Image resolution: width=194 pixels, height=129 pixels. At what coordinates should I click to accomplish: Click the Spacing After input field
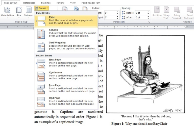[141, 18]
